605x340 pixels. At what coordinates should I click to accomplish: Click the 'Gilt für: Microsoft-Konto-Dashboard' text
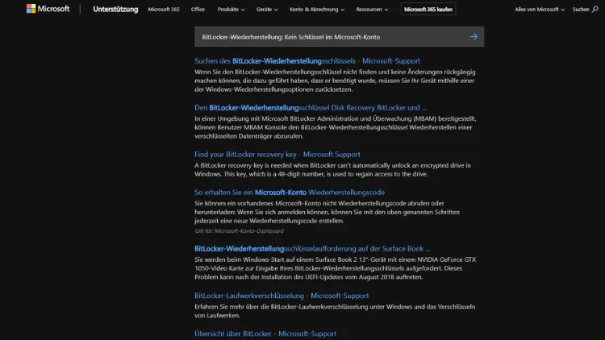239,231
